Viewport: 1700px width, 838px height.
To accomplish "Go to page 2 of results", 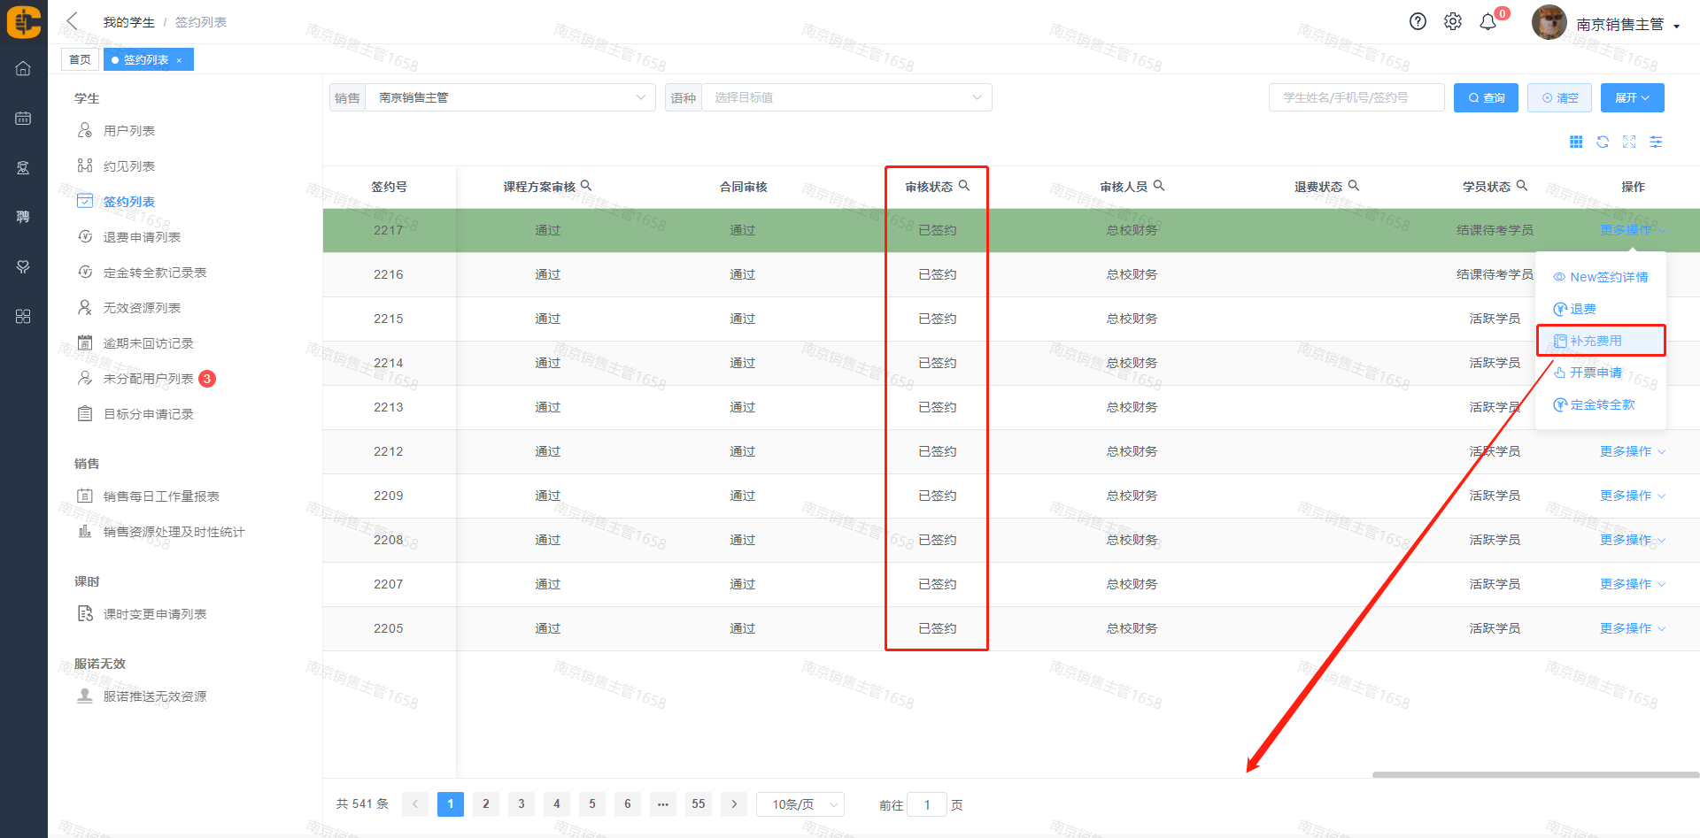I will point(485,803).
